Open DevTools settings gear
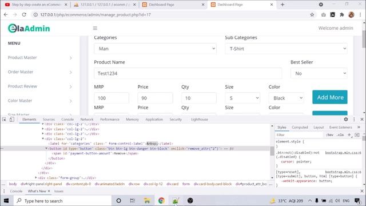The height and width of the screenshot is (206, 366). click(346, 120)
